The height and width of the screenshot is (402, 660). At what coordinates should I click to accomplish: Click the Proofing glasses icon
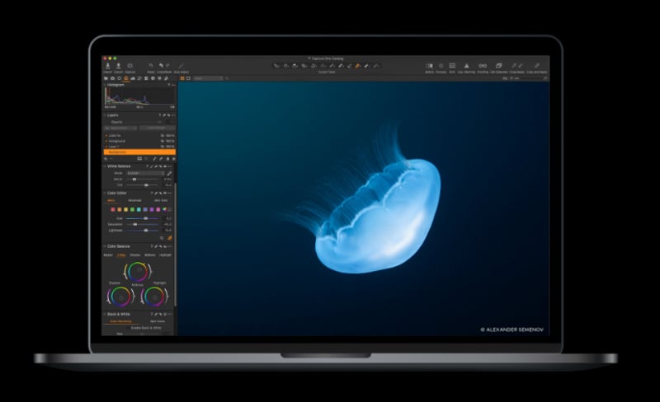483,66
